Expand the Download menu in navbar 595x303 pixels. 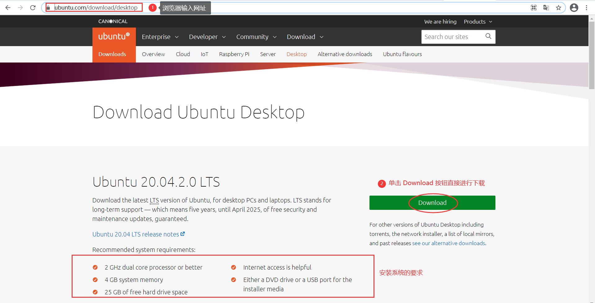pos(305,37)
